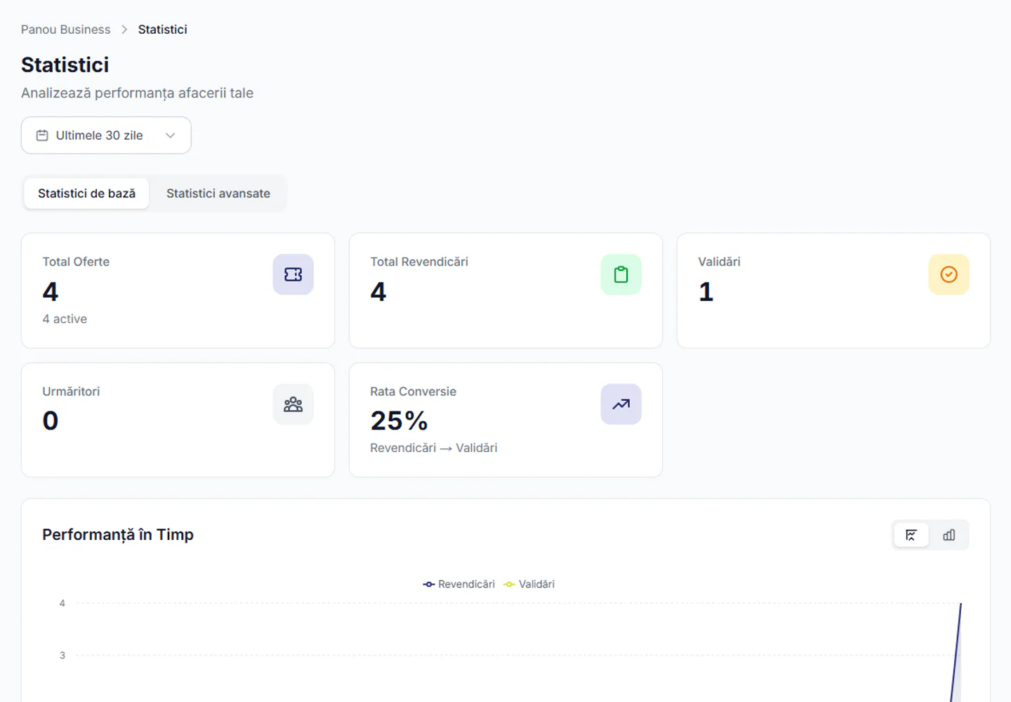Click the checkmark circle icon in Validări card
This screenshot has height=702, width=1011.
(949, 274)
